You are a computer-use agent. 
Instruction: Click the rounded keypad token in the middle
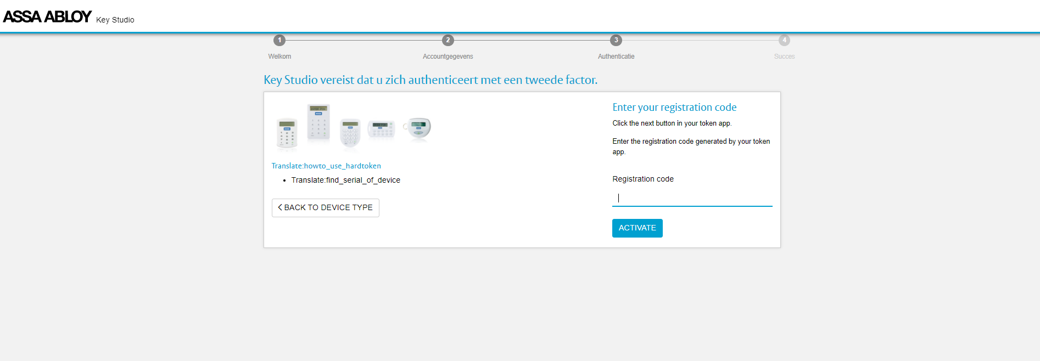coord(350,132)
